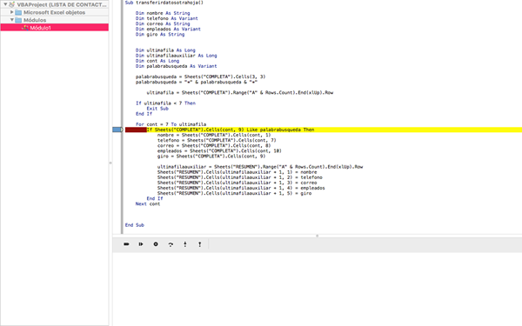The width and height of the screenshot is (522, 326).
Task: Click the Step Out up-arrow icon
Action: click(x=200, y=244)
